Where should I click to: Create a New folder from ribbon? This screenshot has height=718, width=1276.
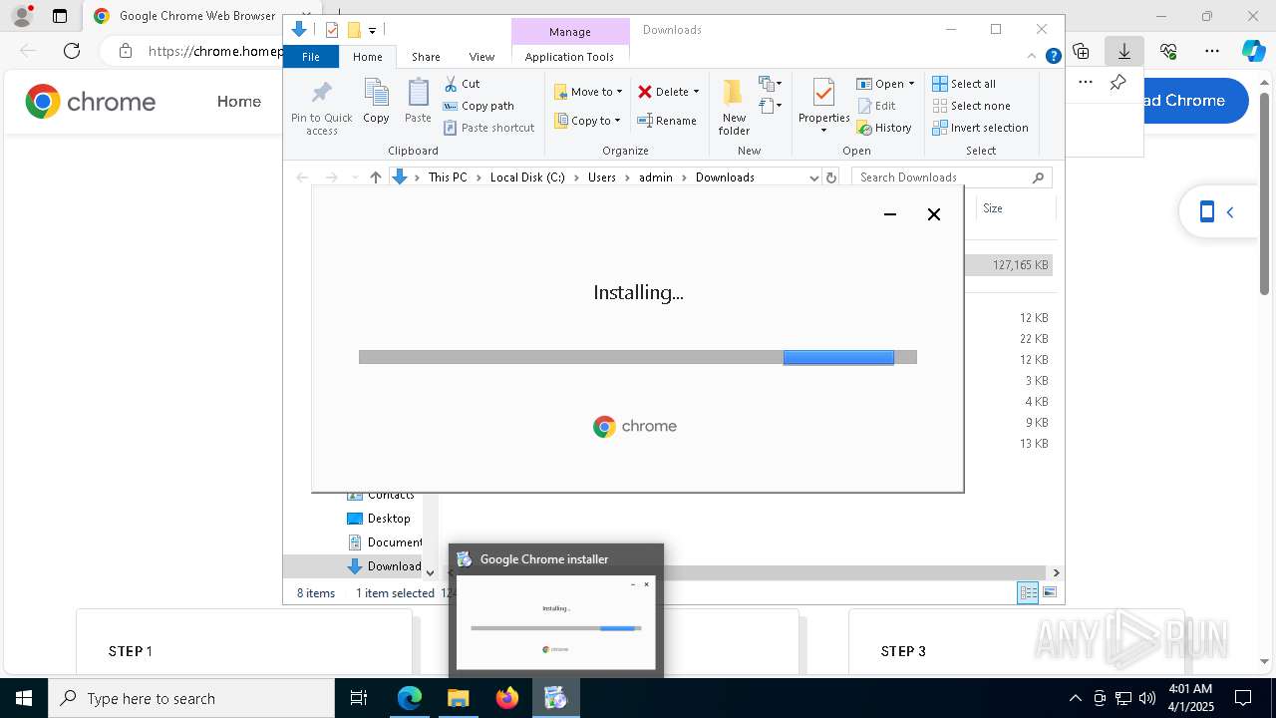734,107
